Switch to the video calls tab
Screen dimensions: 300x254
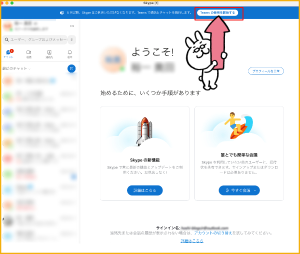point(29,54)
